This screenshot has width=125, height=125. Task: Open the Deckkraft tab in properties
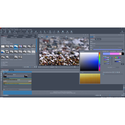click(x=98, y=39)
